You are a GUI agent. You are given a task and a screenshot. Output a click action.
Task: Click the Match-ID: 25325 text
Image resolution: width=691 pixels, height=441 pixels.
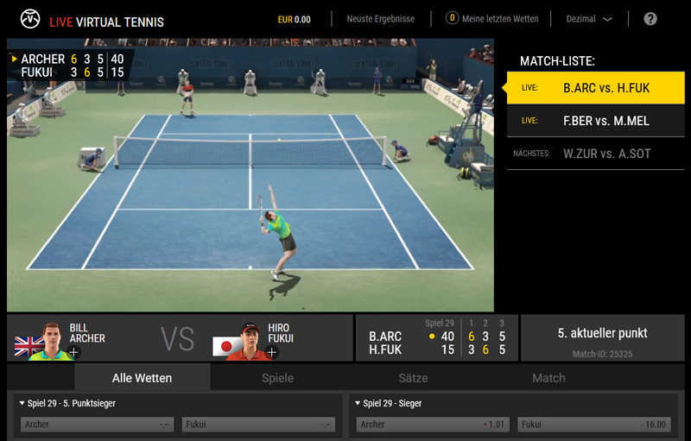pos(602,354)
